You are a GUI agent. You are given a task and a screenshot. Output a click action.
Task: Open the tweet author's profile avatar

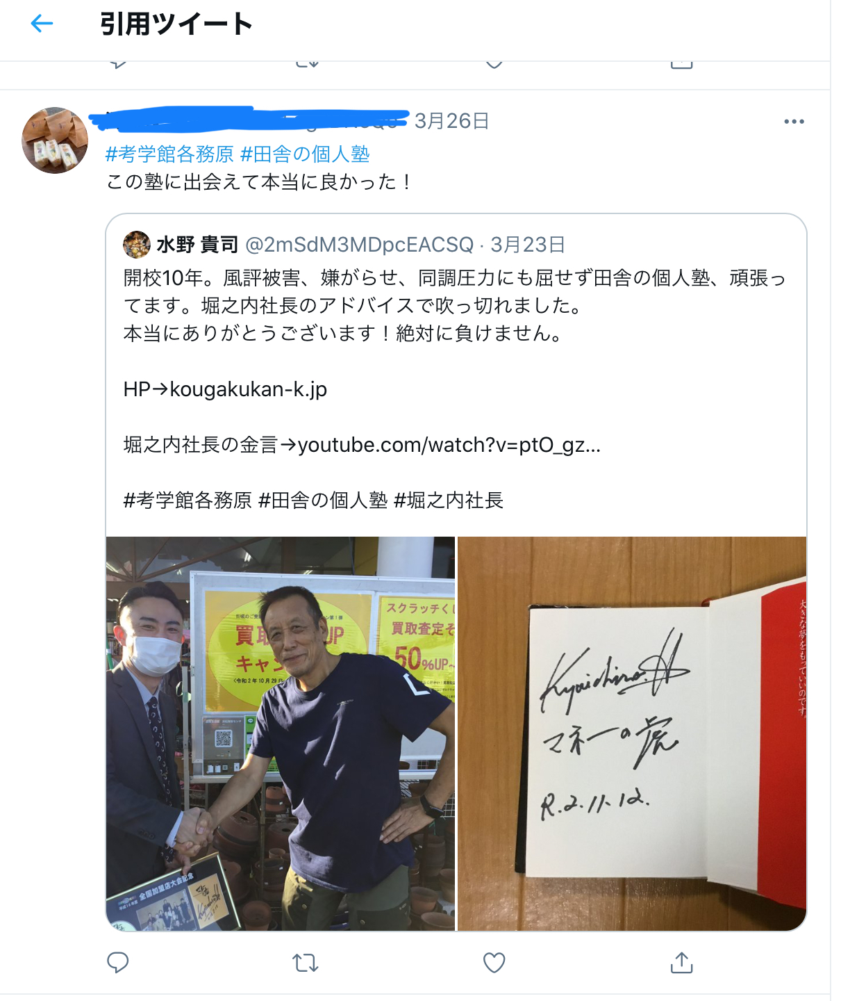(x=55, y=140)
